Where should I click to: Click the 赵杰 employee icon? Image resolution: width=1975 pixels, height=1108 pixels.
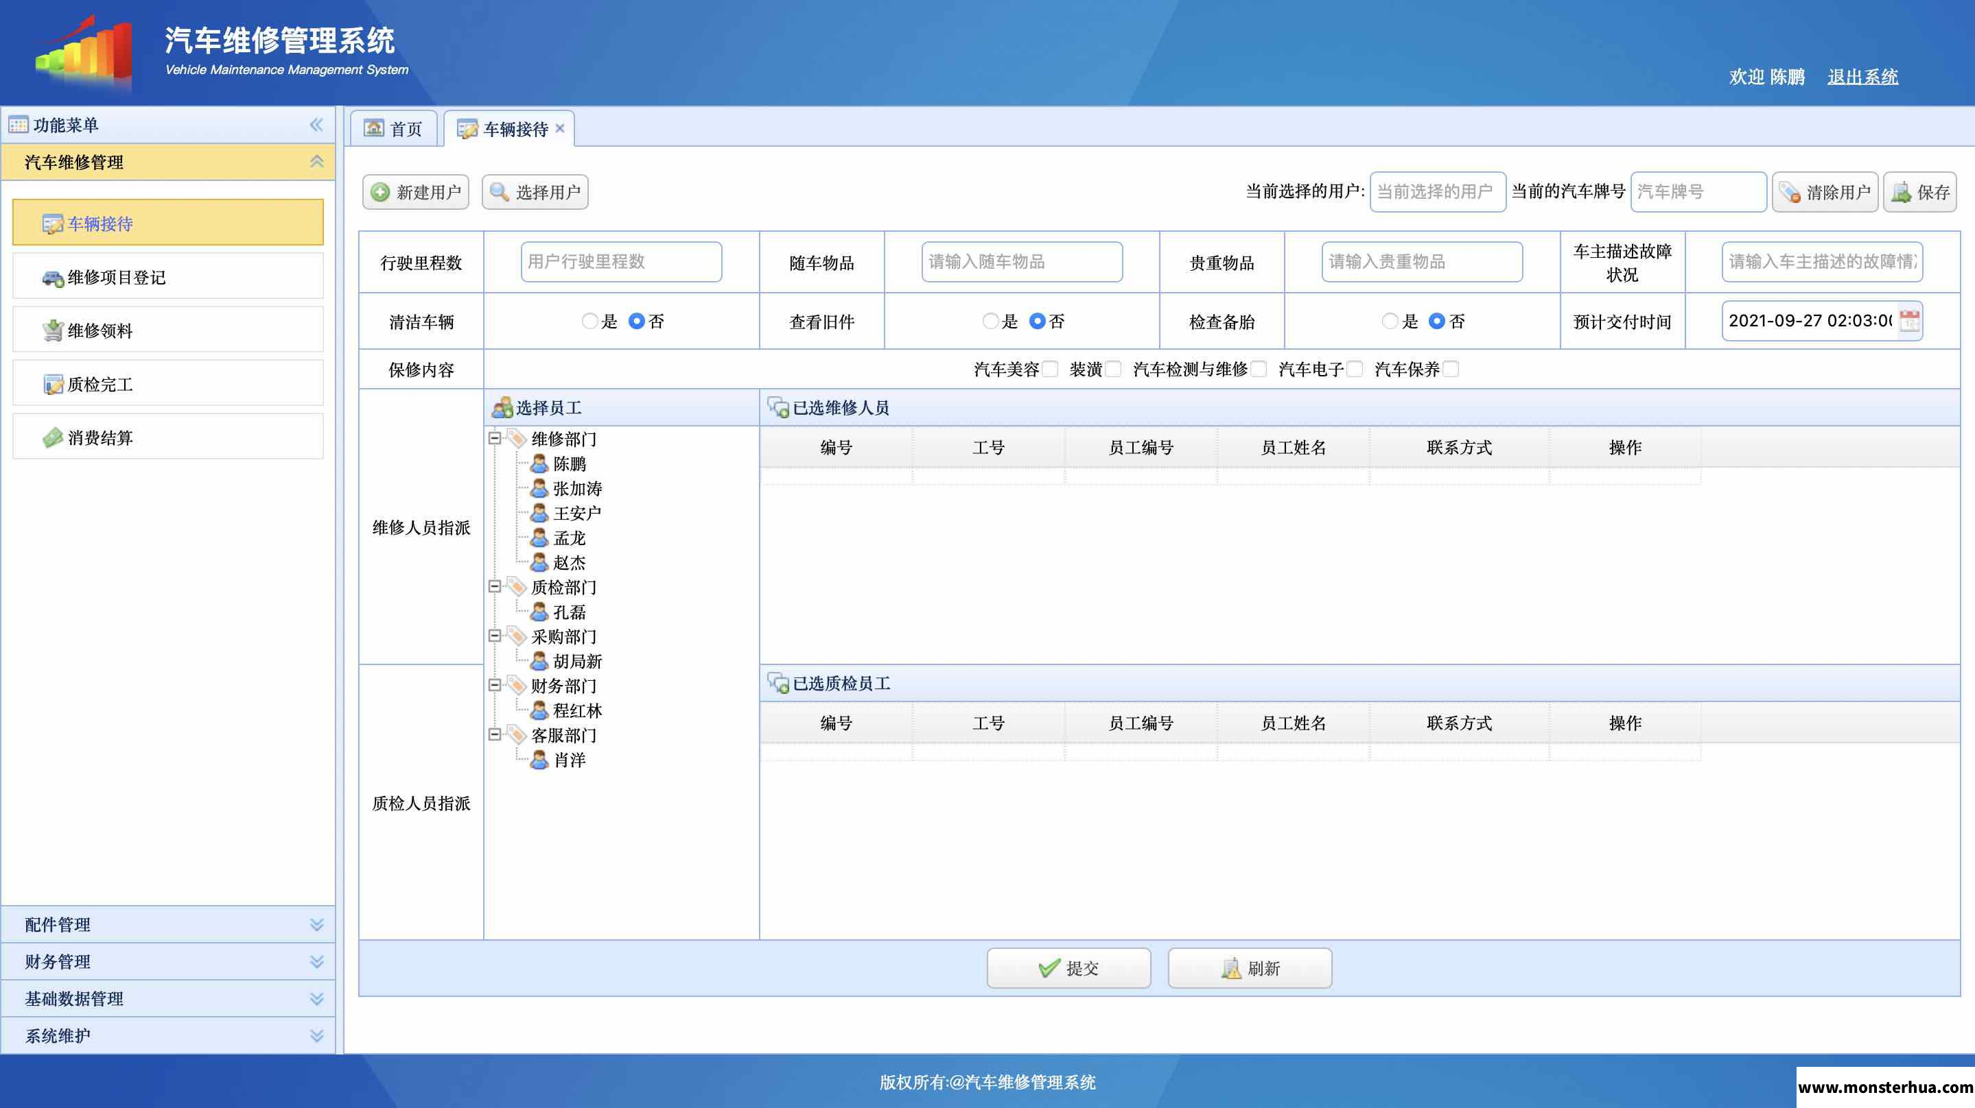click(539, 562)
